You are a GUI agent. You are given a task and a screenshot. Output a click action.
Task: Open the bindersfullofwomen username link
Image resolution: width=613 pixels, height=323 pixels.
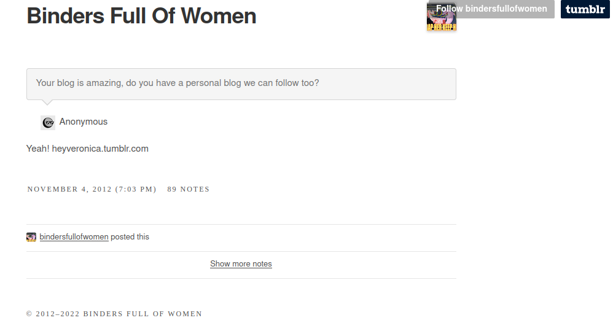tap(74, 237)
